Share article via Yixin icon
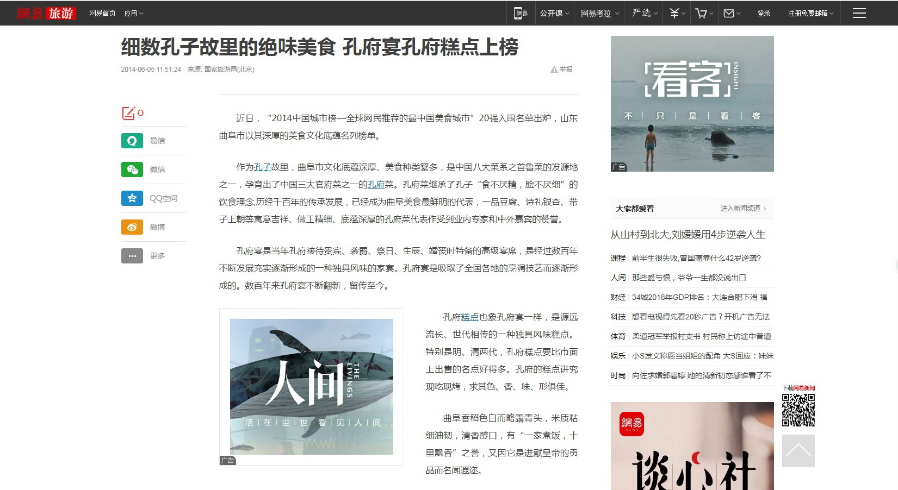 [132, 141]
